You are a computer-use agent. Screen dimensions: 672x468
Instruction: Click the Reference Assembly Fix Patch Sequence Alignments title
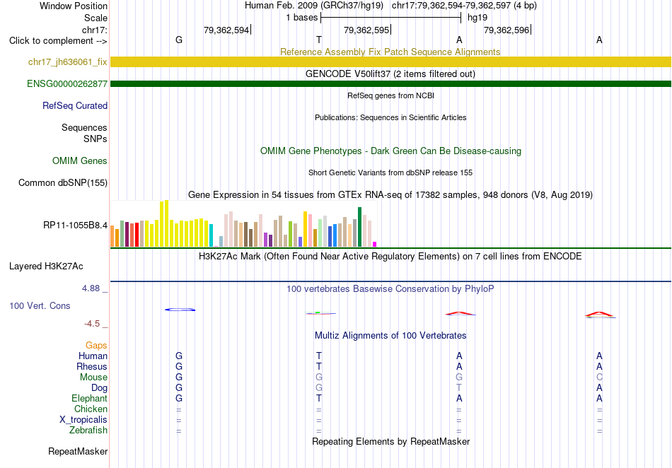390,52
